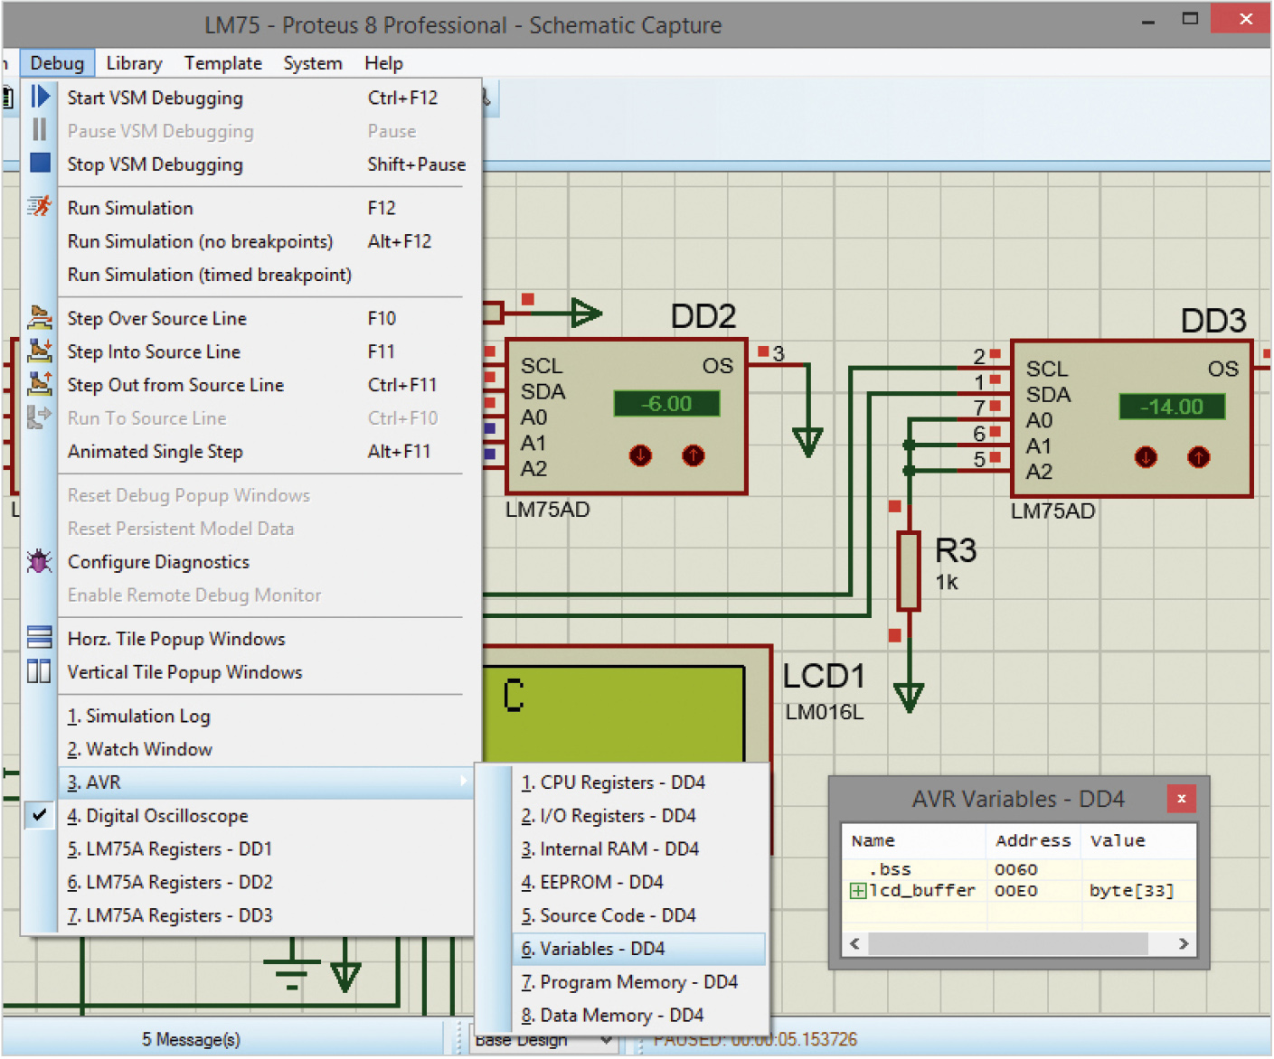
Task: Open the Template menu
Action: (223, 63)
